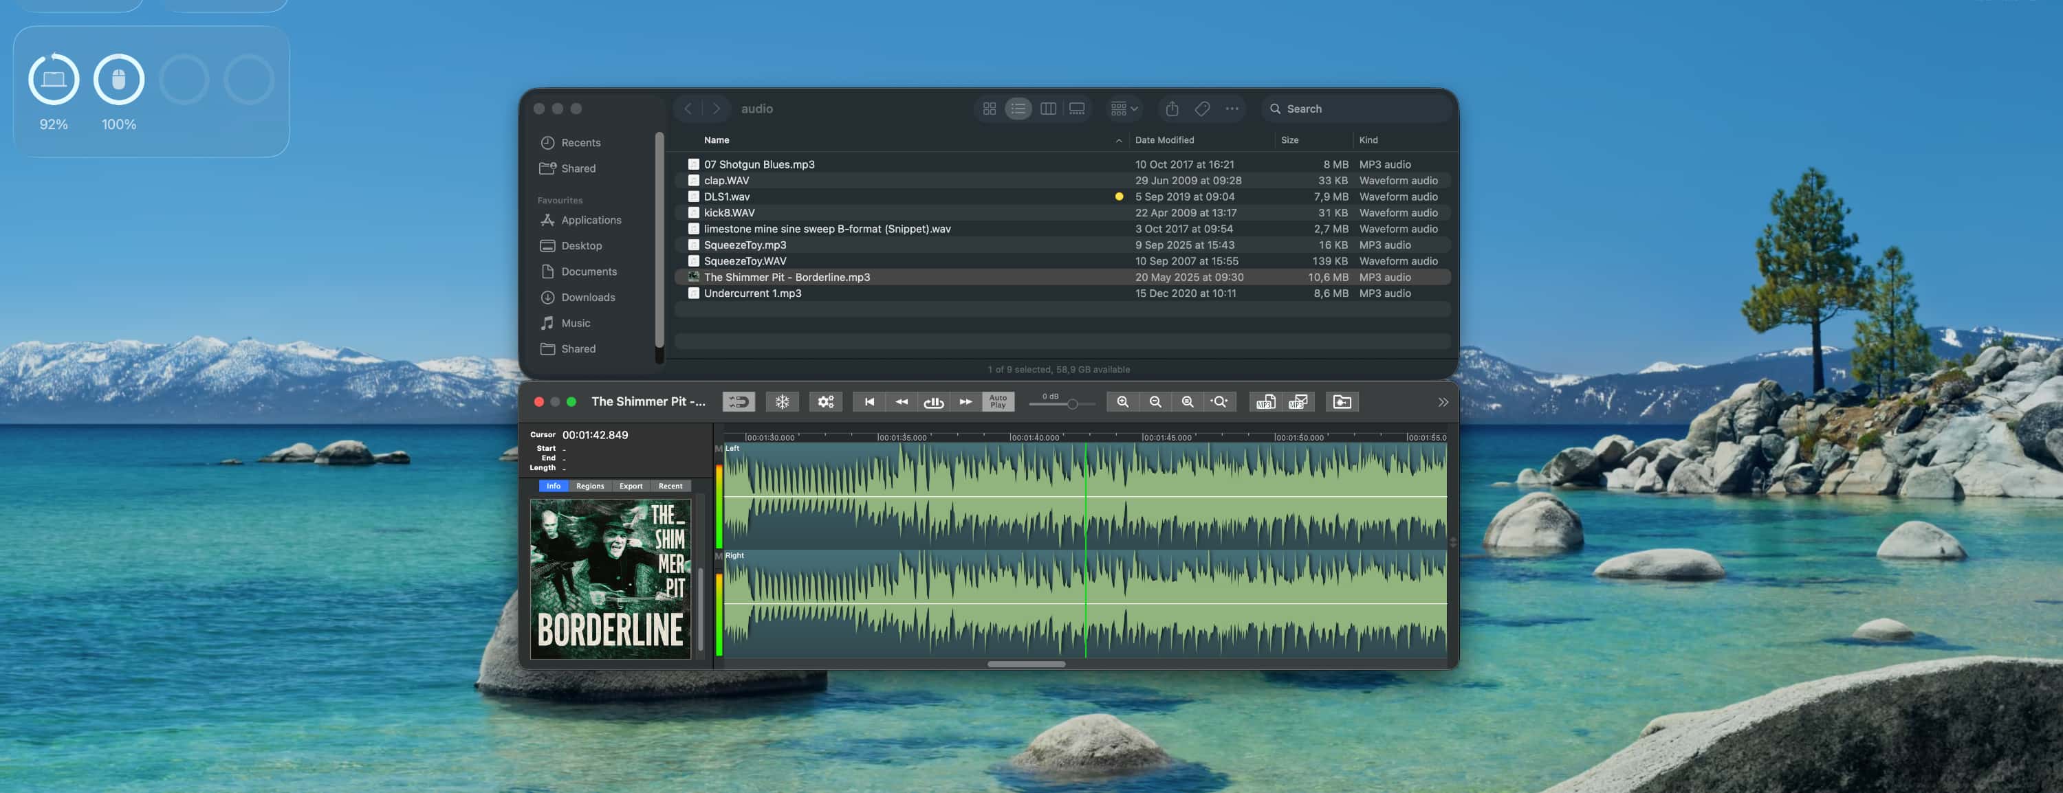Click the open folder icon in the audio editor
Image resolution: width=2063 pixels, height=793 pixels.
(x=1342, y=402)
